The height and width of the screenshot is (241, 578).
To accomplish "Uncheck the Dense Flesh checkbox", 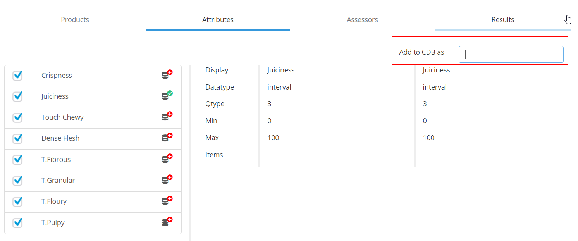I will [x=17, y=138].
